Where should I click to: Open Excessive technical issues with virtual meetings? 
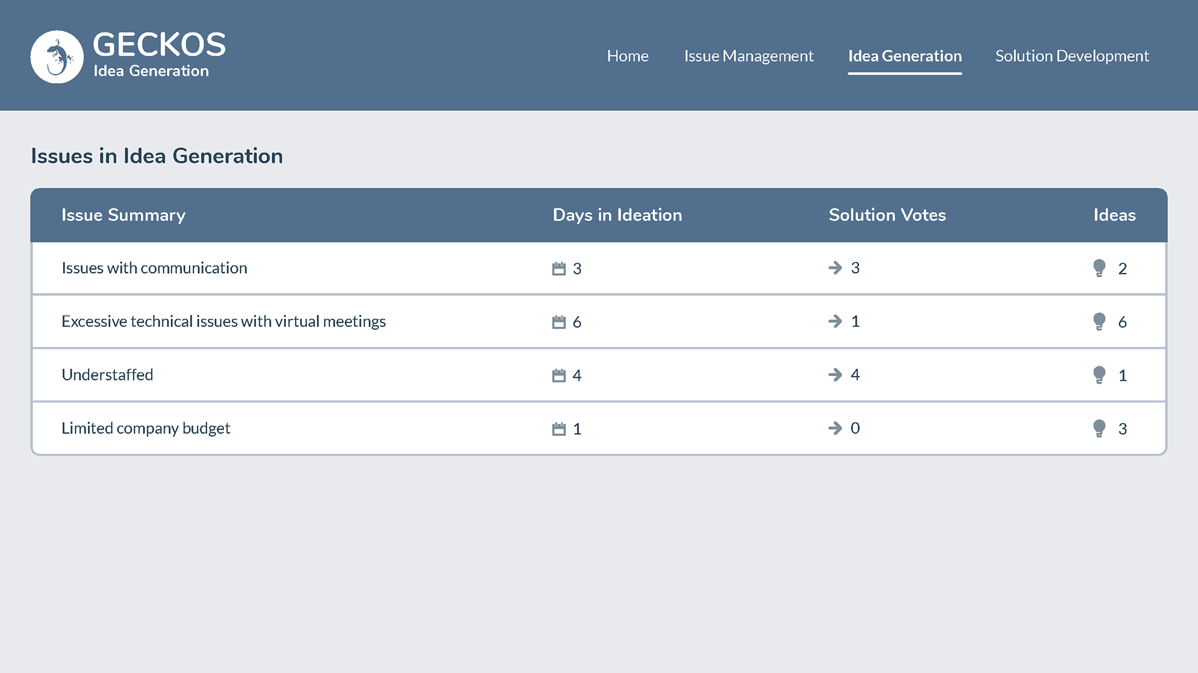coord(223,321)
